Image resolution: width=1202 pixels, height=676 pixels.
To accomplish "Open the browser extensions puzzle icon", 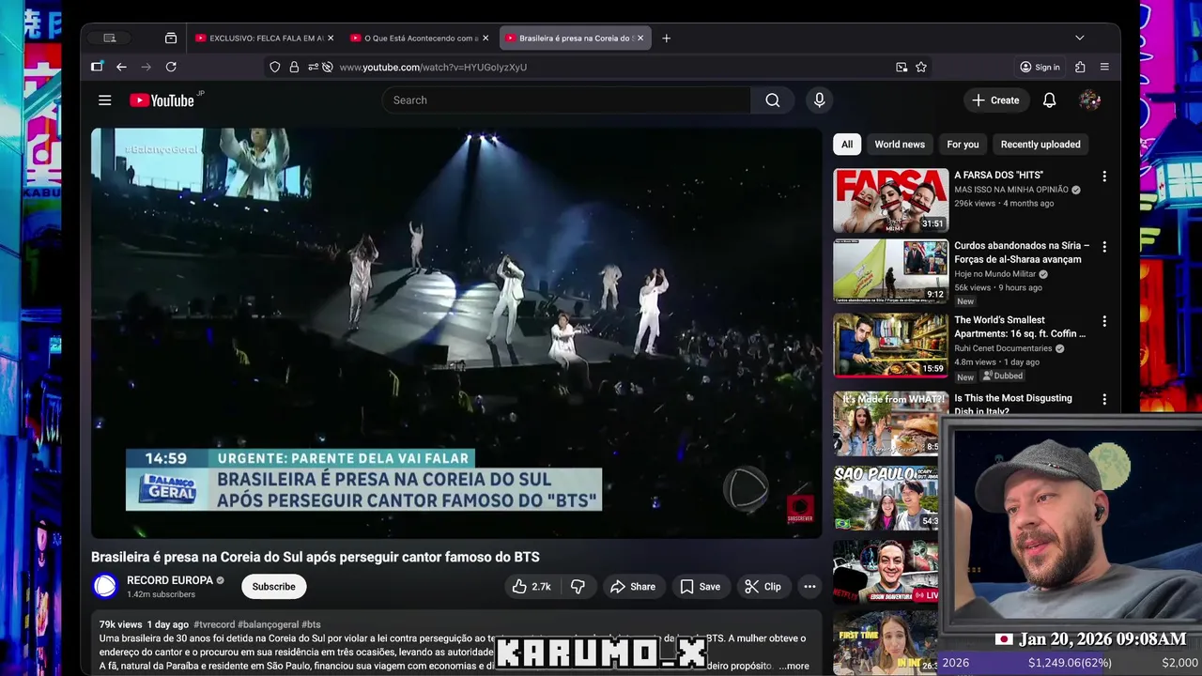I will pyautogui.click(x=1080, y=67).
